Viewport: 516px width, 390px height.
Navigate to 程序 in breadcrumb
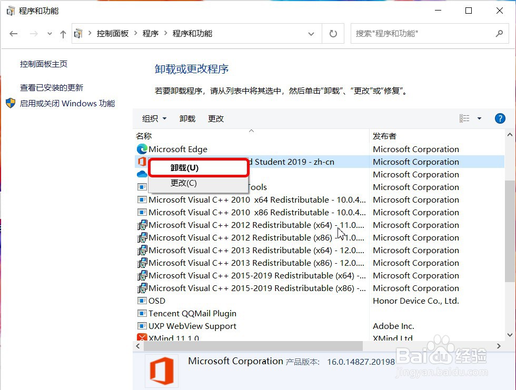(x=151, y=34)
